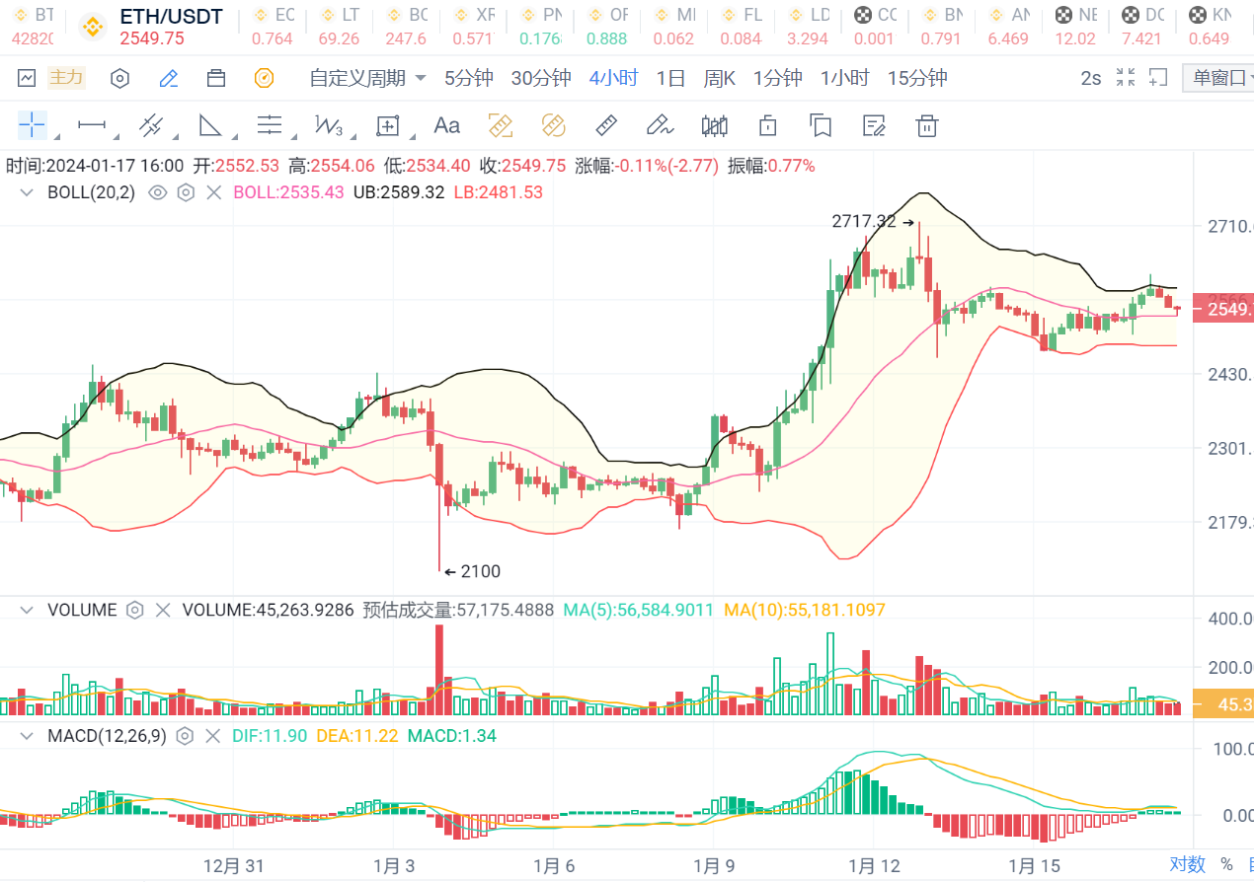Collapse the VOLUME panel chevron
The width and height of the screenshot is (1254, 882).
click(29, 610)
